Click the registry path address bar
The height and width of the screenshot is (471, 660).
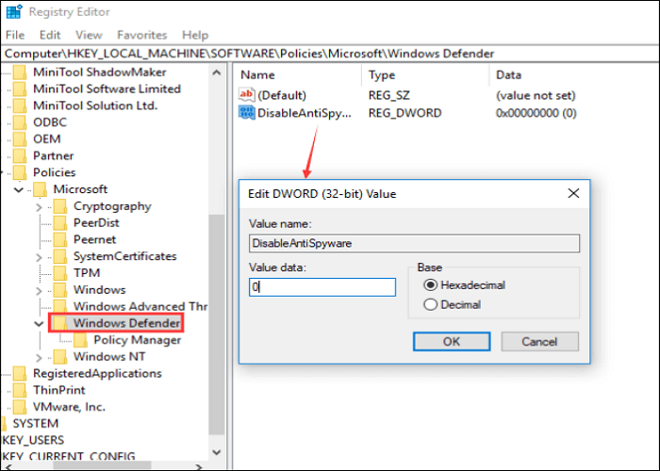click(330, 54)
